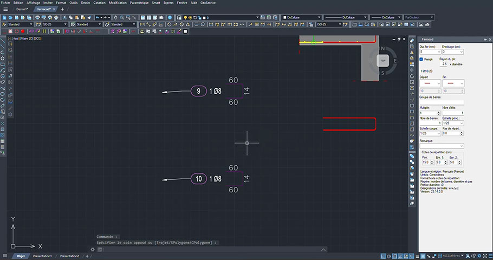The width and height of the screenshot is (493, 260).
Task: Open the Dia. fer (mm) dropdown
Action: point(430,51)
